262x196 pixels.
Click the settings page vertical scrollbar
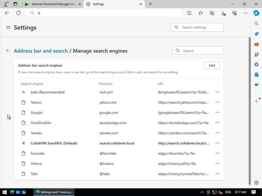pyautogui.click(x=250, y=110)
